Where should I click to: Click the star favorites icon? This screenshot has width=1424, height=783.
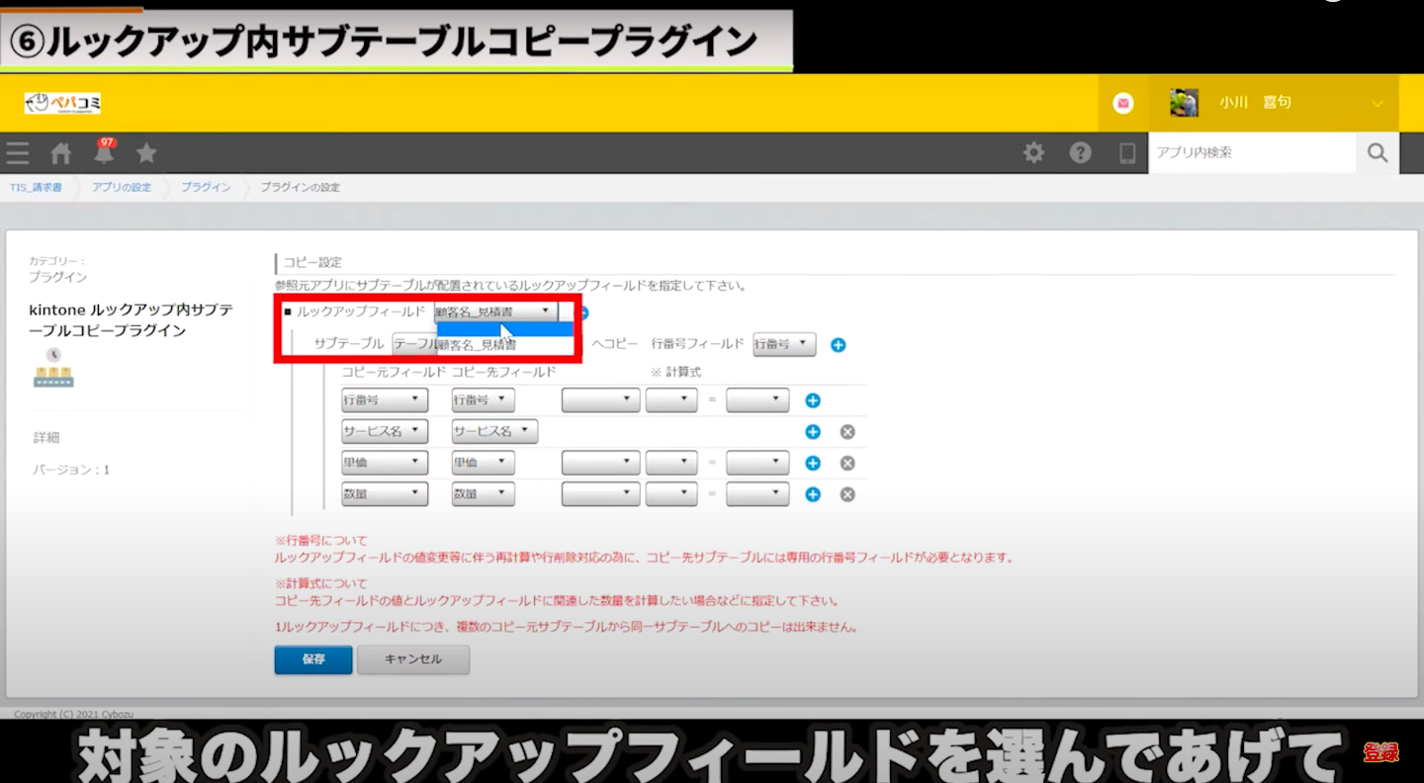click(146, 153)
